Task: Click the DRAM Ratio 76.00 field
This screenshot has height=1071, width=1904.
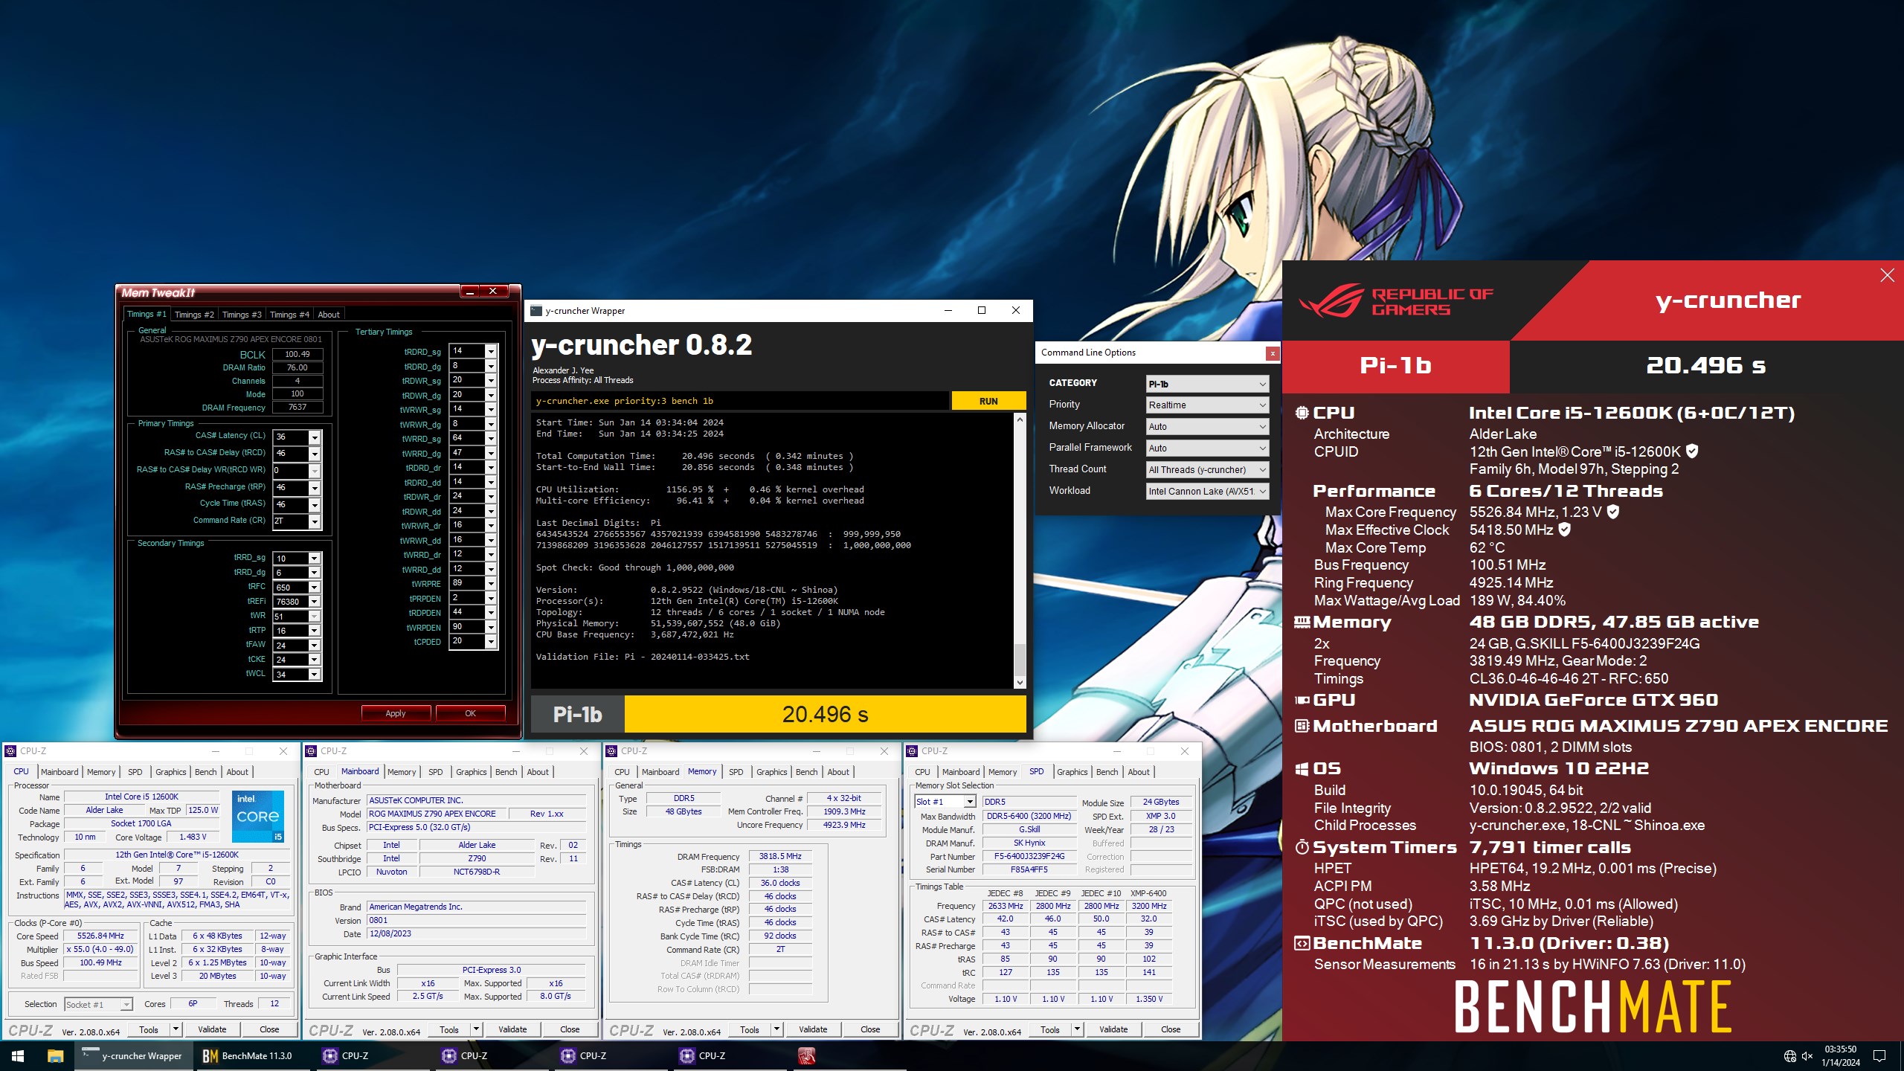Action: click(297, 367)
